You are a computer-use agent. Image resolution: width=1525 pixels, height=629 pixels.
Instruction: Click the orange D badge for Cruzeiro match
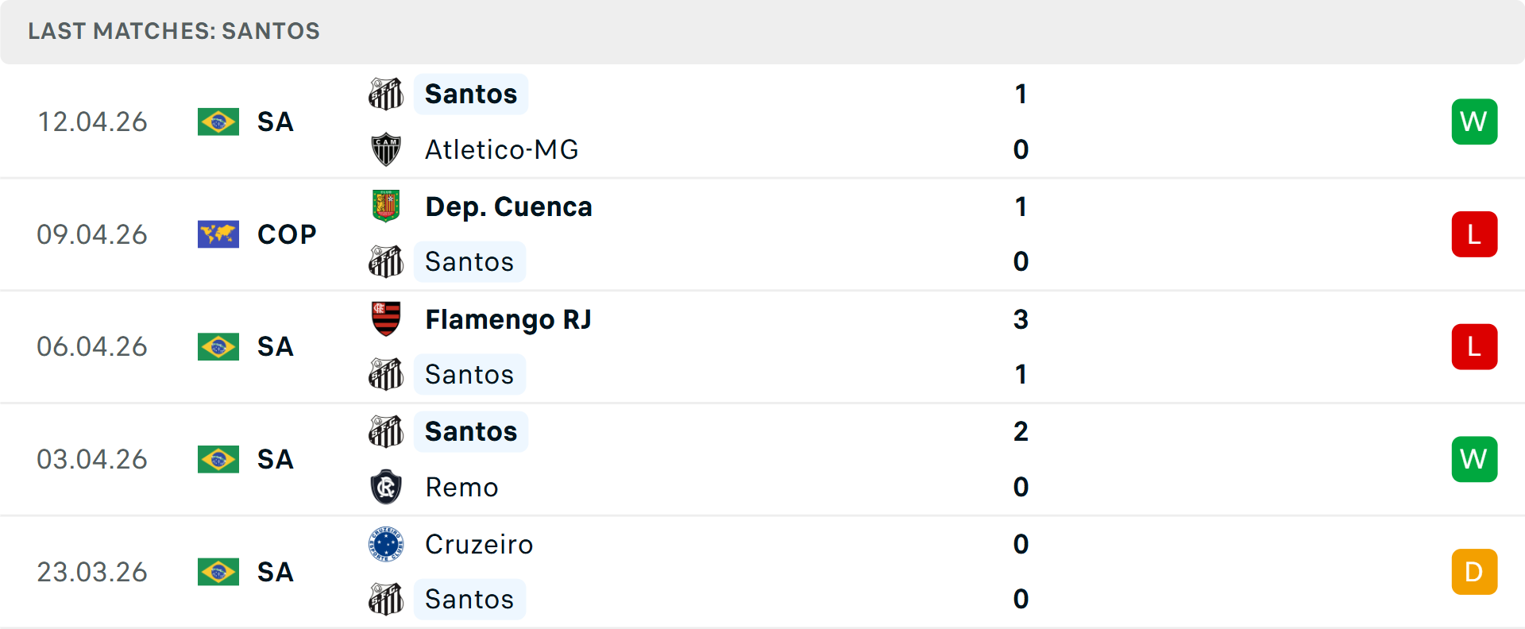tap(1474, 572)
